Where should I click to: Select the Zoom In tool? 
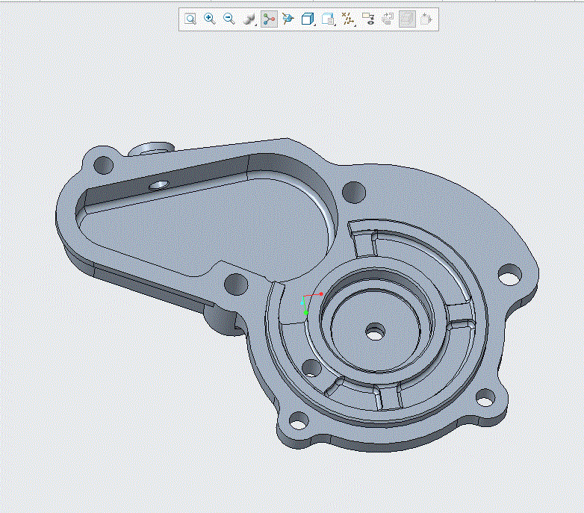coord(210,19)
